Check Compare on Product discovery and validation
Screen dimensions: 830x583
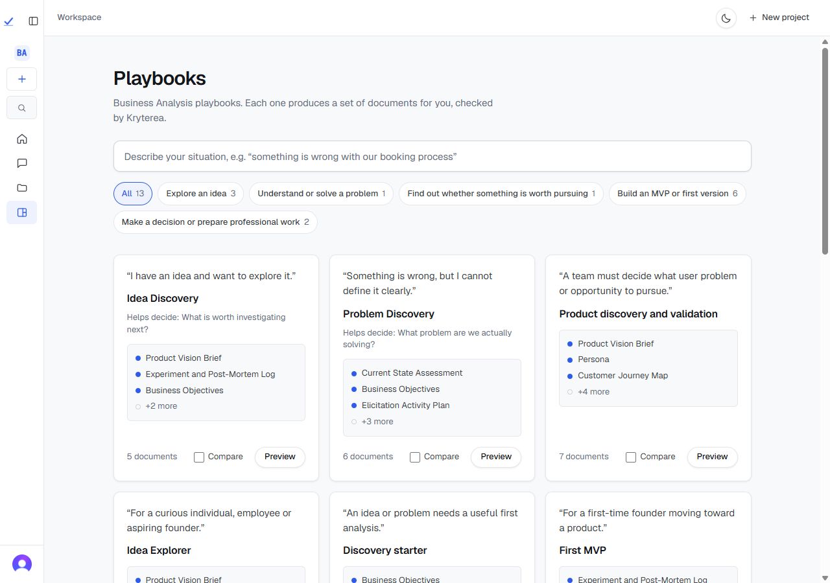631,457
